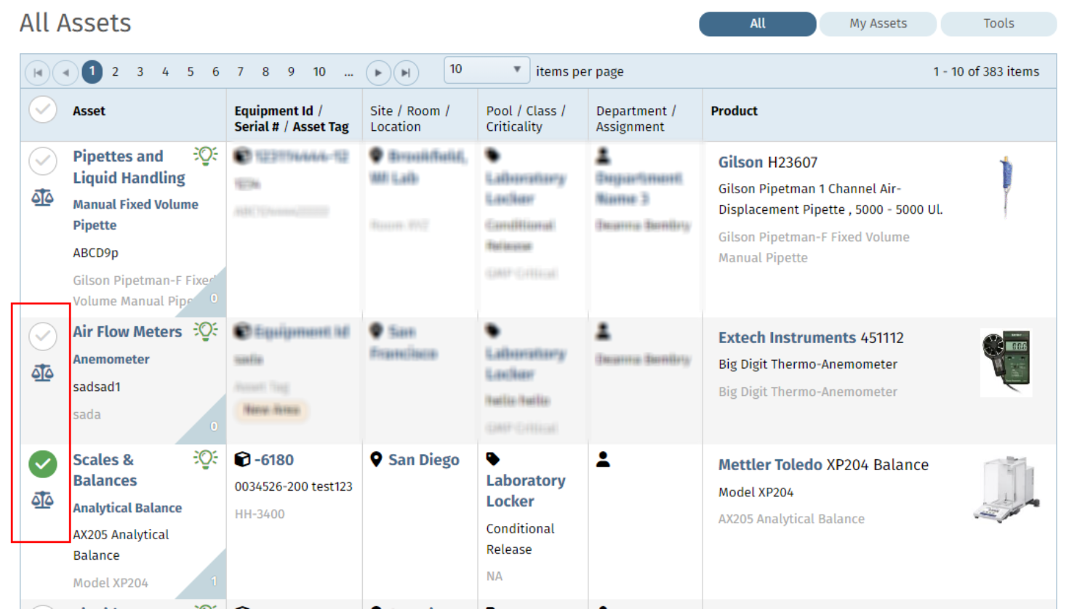Click tag icon in Pipettes row

click(x=493, y=156)
